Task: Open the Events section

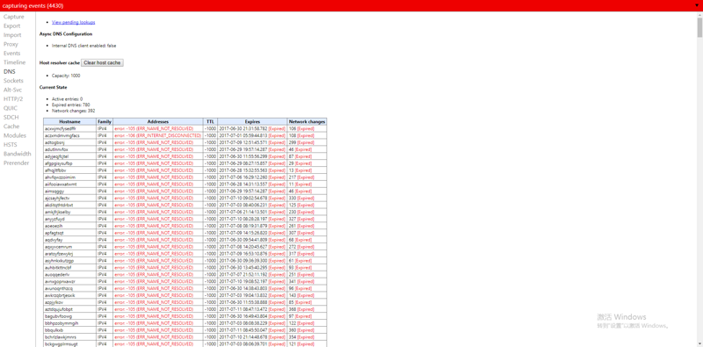Action: click(x=12, y=54)
